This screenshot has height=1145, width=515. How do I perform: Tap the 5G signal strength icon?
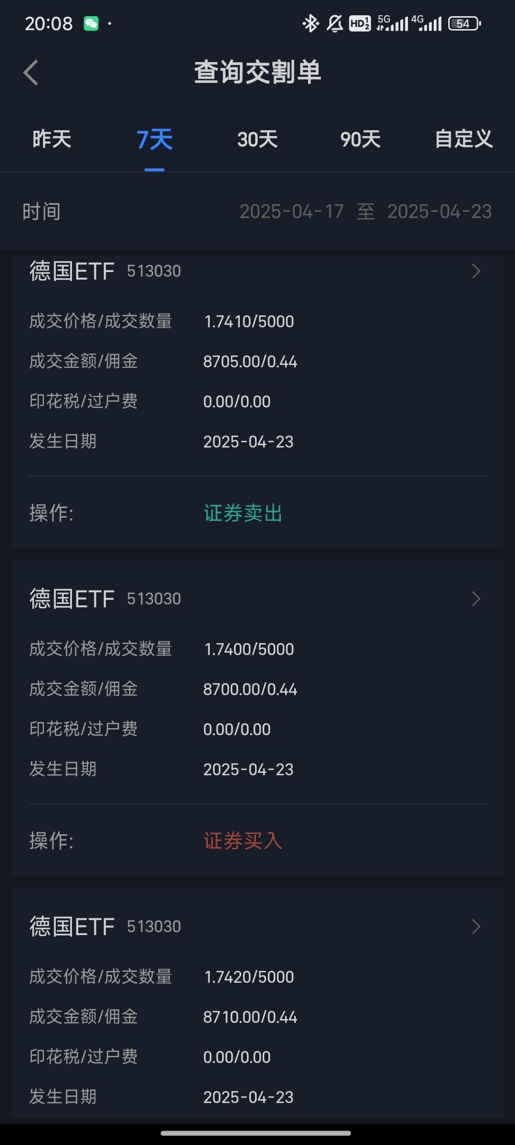pos(392,23)
